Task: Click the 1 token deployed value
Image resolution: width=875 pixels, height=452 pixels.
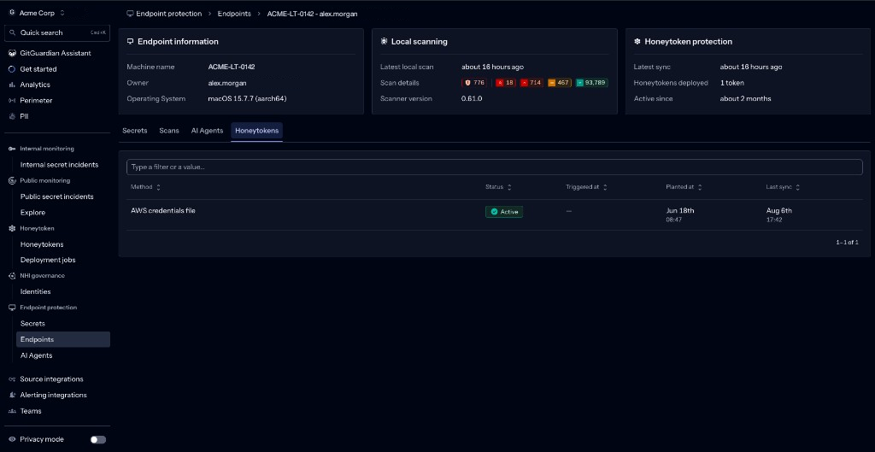Action: pos(731,83)
